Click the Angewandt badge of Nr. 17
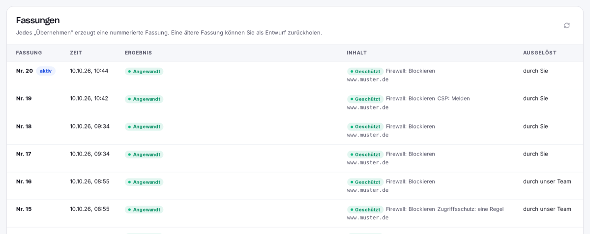This screenshot has height=234, width=590. (x=144, y=155)
